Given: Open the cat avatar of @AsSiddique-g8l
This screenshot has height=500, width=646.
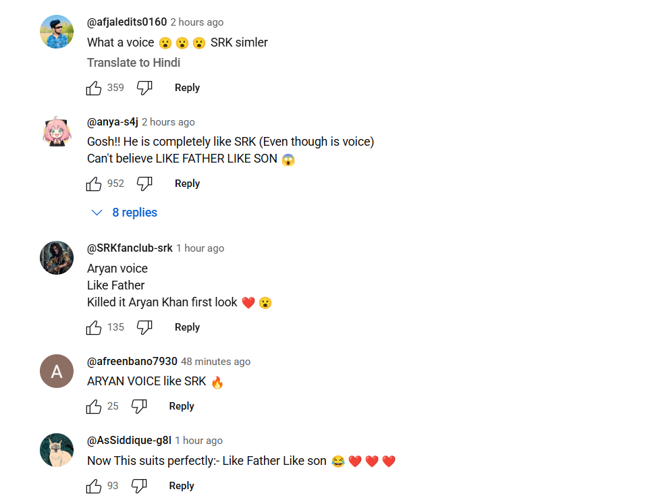Looking at the screenshot, I should [57, 450].
